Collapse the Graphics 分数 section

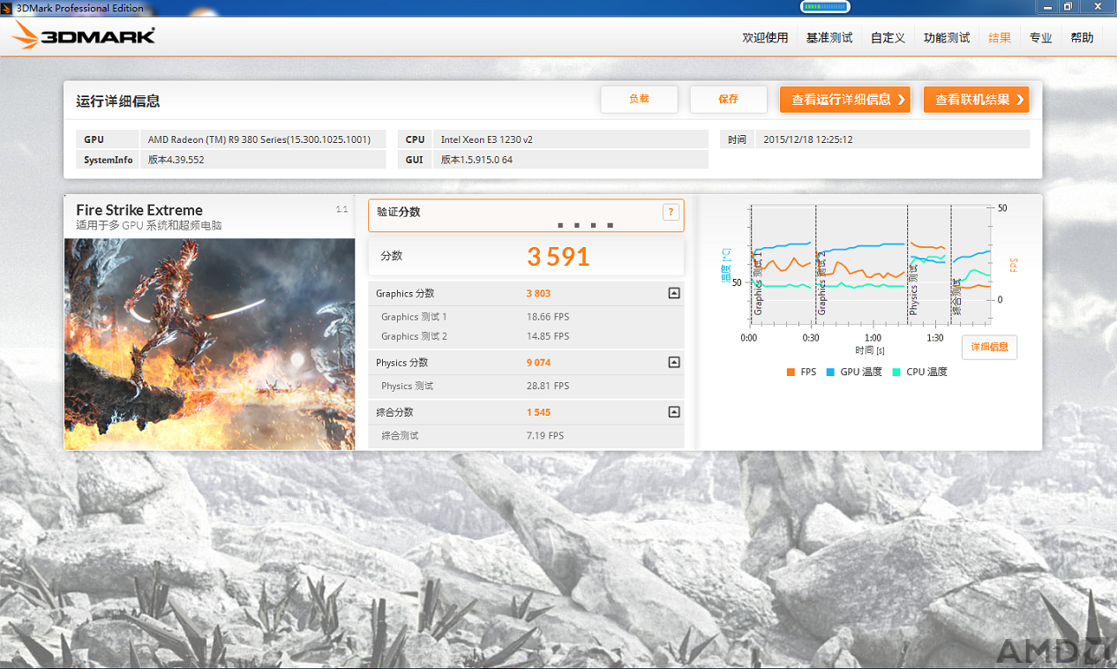674,293
